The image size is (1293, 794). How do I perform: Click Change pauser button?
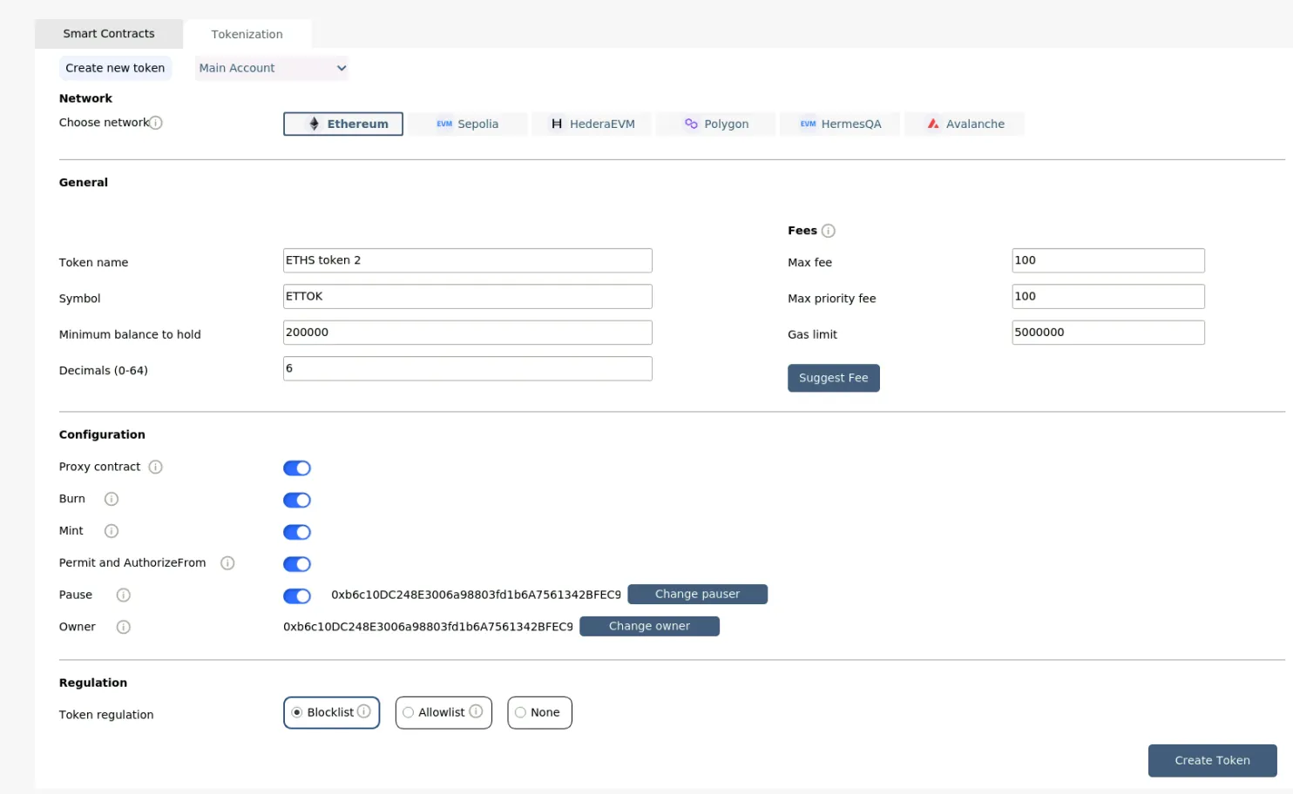(x=697, y=594)
